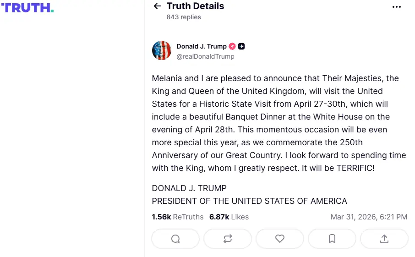Viewport: 415px width, 257px height.
Task: Go back using the left arrow
Action: (158, 6)
